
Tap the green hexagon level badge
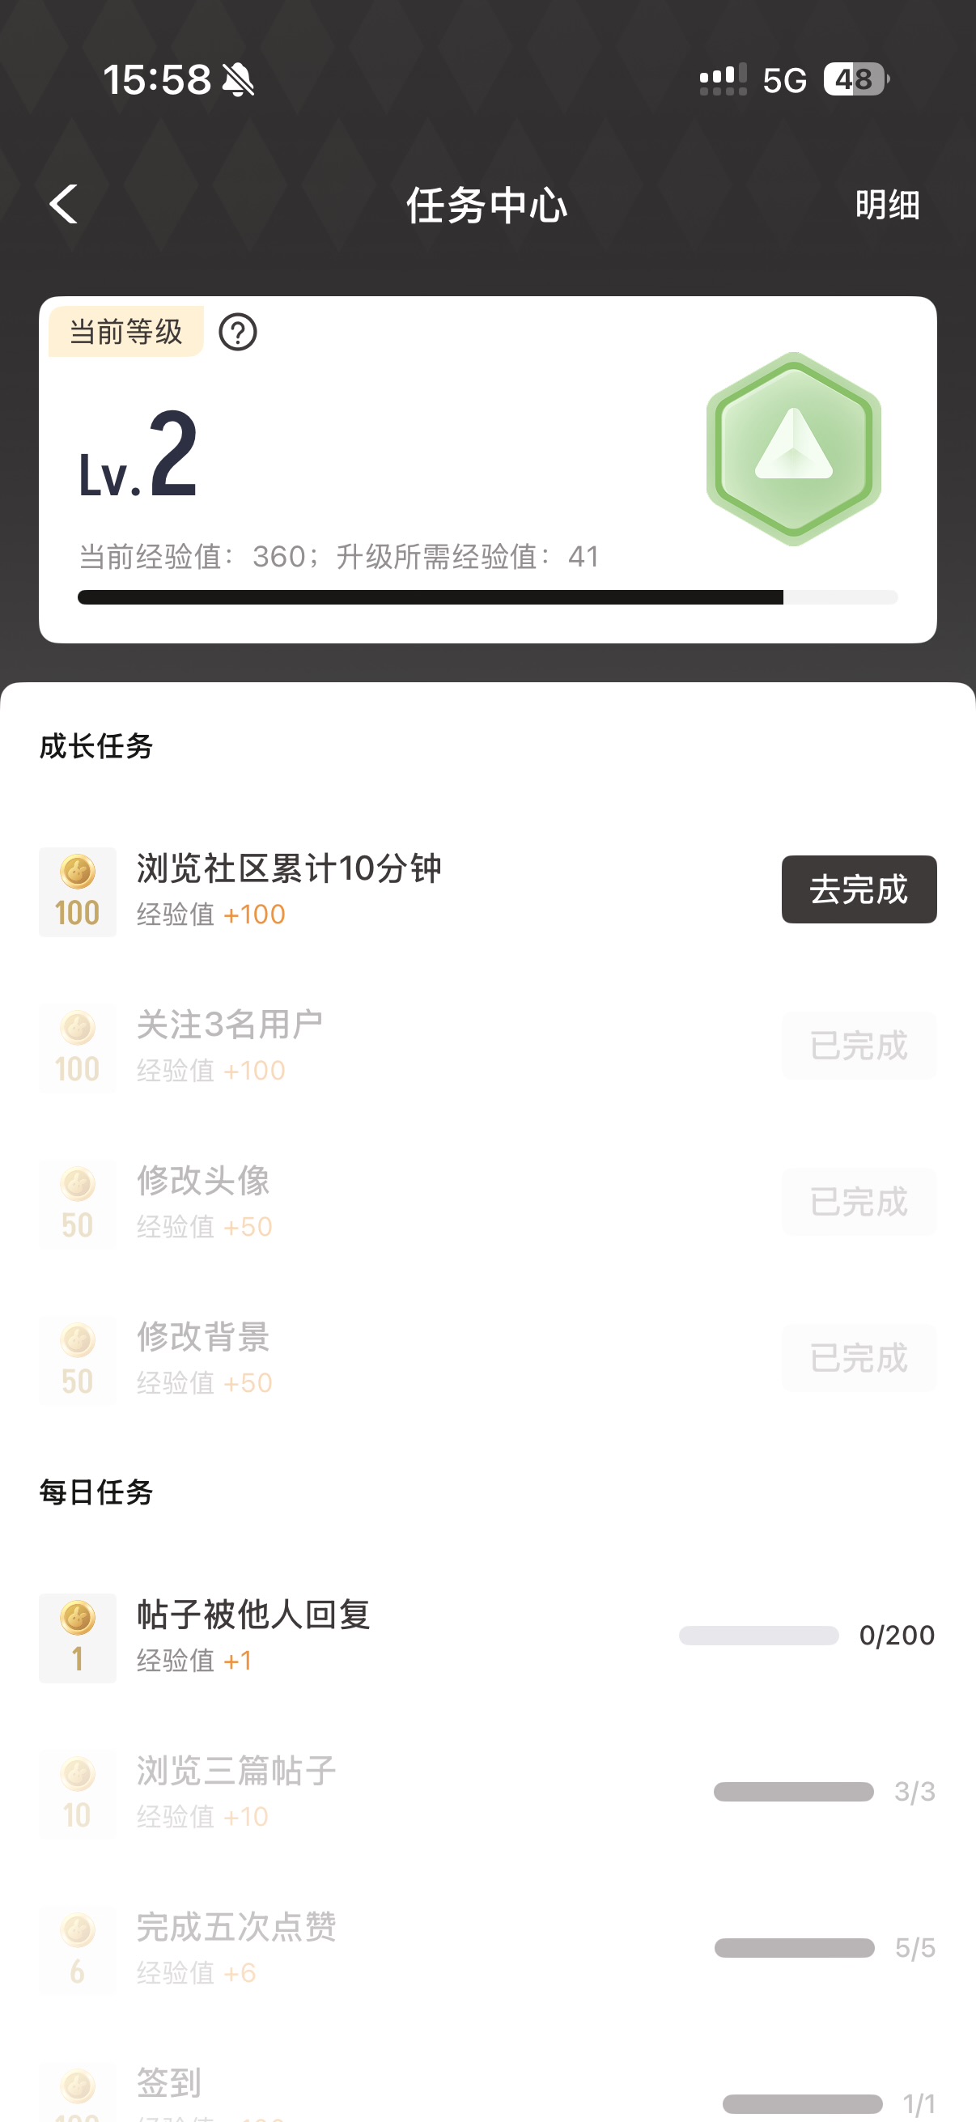click(x=793, y=448)
